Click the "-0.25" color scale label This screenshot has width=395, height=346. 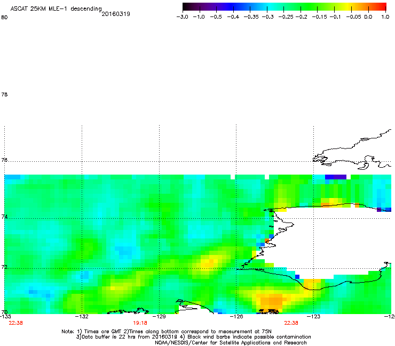pyautogui.click(x=286, y=17)
